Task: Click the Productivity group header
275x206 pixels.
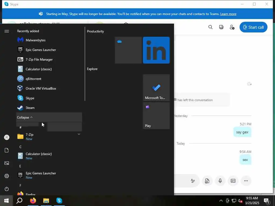Action: coord(95,31)
